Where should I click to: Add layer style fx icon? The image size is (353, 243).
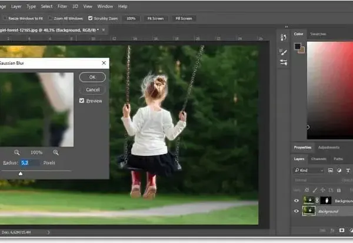click(x=332, y=230)
